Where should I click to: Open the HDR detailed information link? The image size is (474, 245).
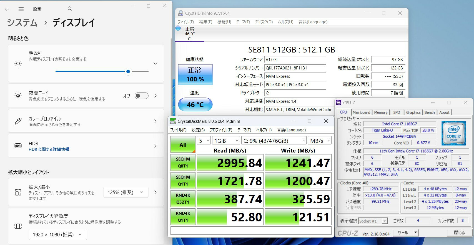tap(49, 149)
